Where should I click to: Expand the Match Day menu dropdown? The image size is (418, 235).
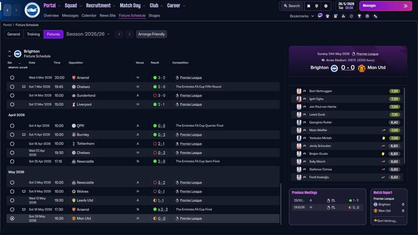144,6
